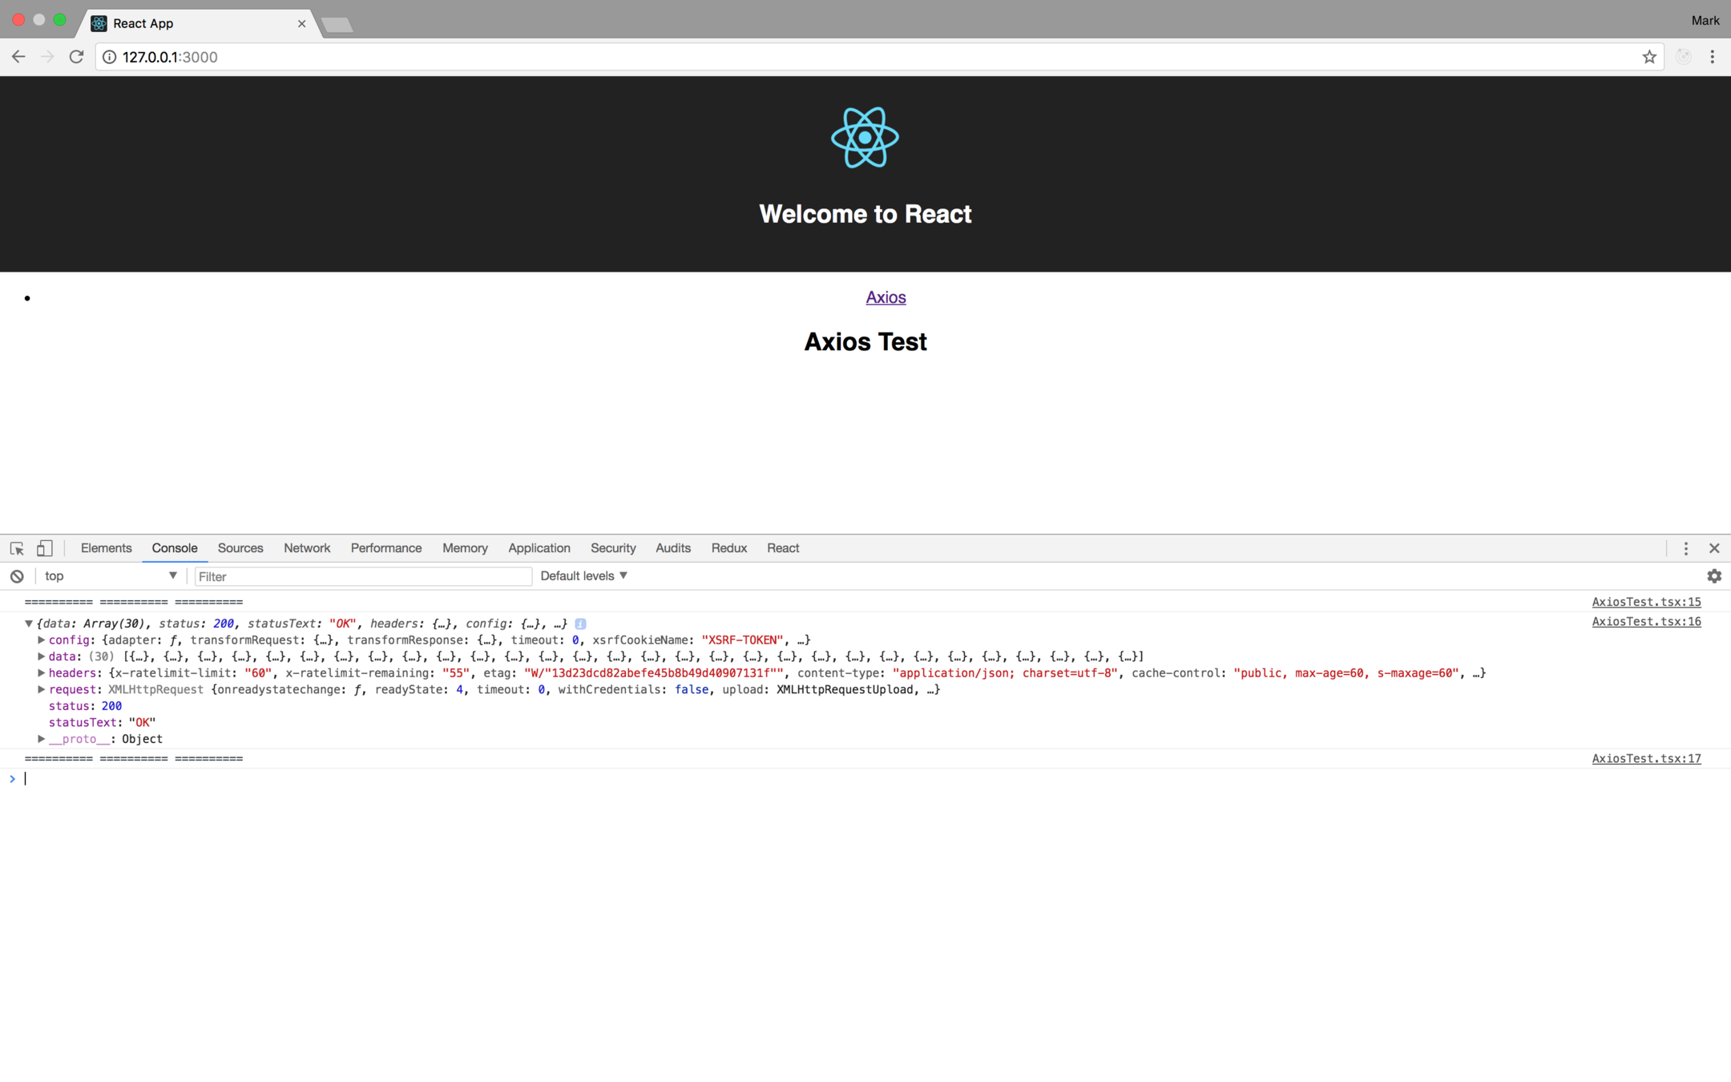Switch to the Network tab
This screenshot has height=1082, width=1731.
pos(306,548)
